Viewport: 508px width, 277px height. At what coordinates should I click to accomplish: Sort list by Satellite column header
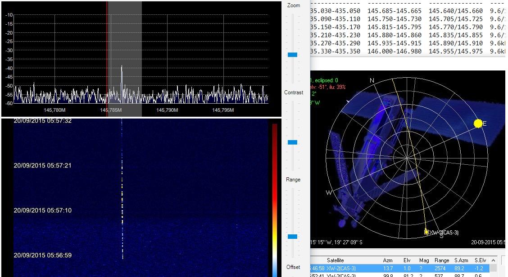pyautogui.click(x=335, y=260)
